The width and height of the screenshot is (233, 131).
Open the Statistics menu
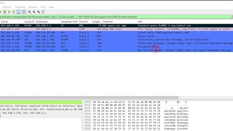(7, 7)
